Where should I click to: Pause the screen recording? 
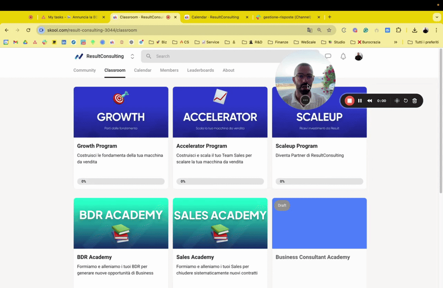coord(360,100)
